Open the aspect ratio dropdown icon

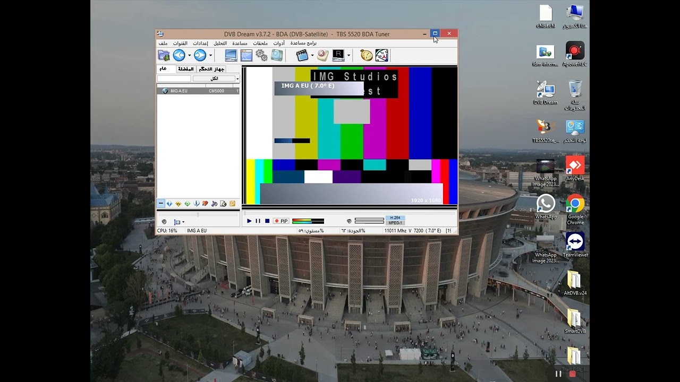[179, 222]
